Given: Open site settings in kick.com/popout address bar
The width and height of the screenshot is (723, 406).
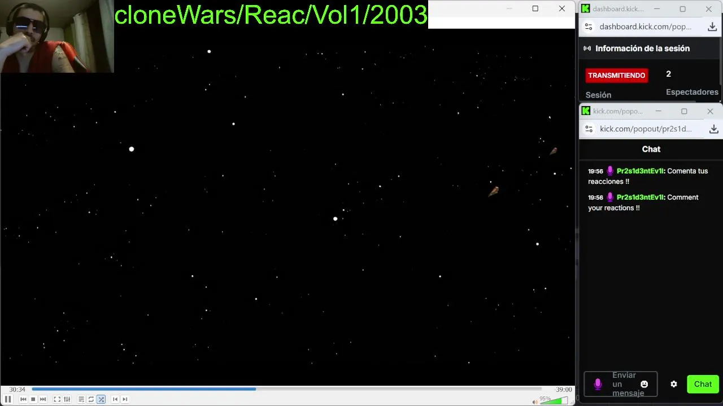Looking at the screenshot, I should pyautogui.click(x=589, y=129).
